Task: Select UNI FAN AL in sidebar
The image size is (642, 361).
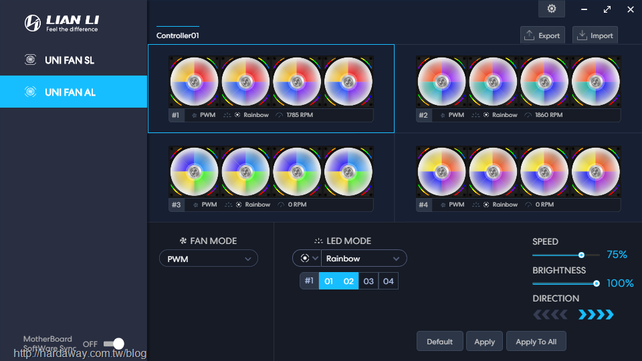Action: click(x=74, y=92)
